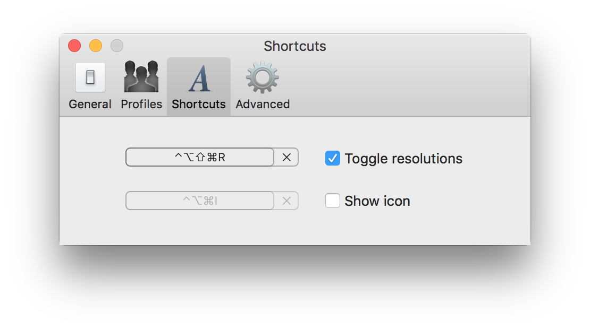590x330 pixels.
Task: Click the Show icon label text
Action: coord(377,201)
